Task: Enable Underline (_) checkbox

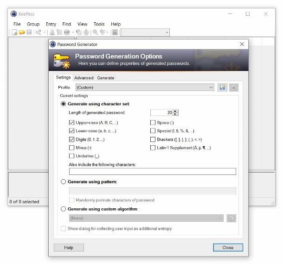Action: (71, 156)
